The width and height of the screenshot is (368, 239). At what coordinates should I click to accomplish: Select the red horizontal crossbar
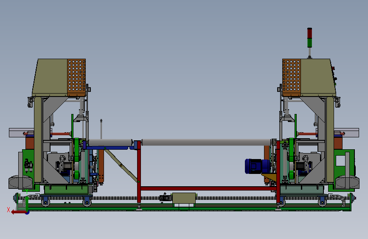click(x=209, y=188)
